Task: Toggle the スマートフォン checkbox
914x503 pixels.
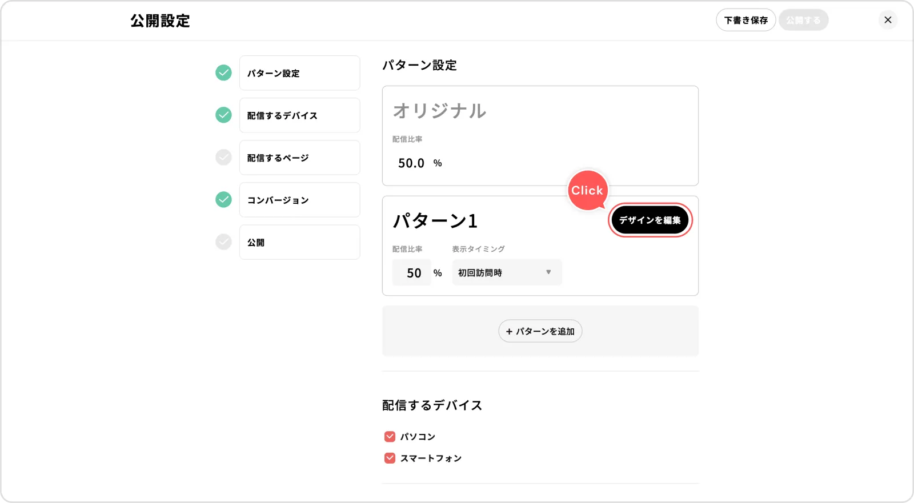Action: [390, 458]
